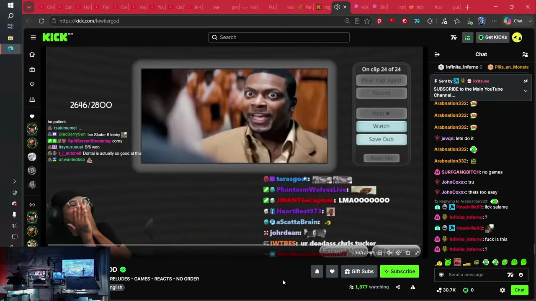Click Gift Subs button
This screenshot has height=301, width=536.
point(359,271)
